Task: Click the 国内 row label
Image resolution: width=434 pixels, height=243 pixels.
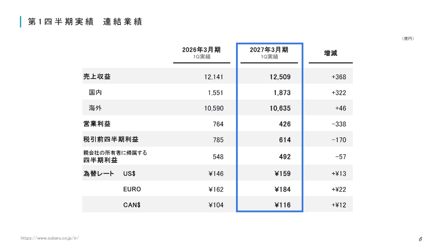Action: click(95, 92)
